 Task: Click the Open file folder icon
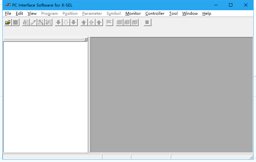point(8,22)
